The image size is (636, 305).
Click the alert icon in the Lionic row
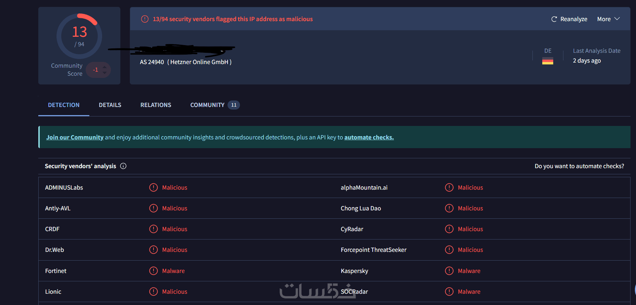coord(154,292)
